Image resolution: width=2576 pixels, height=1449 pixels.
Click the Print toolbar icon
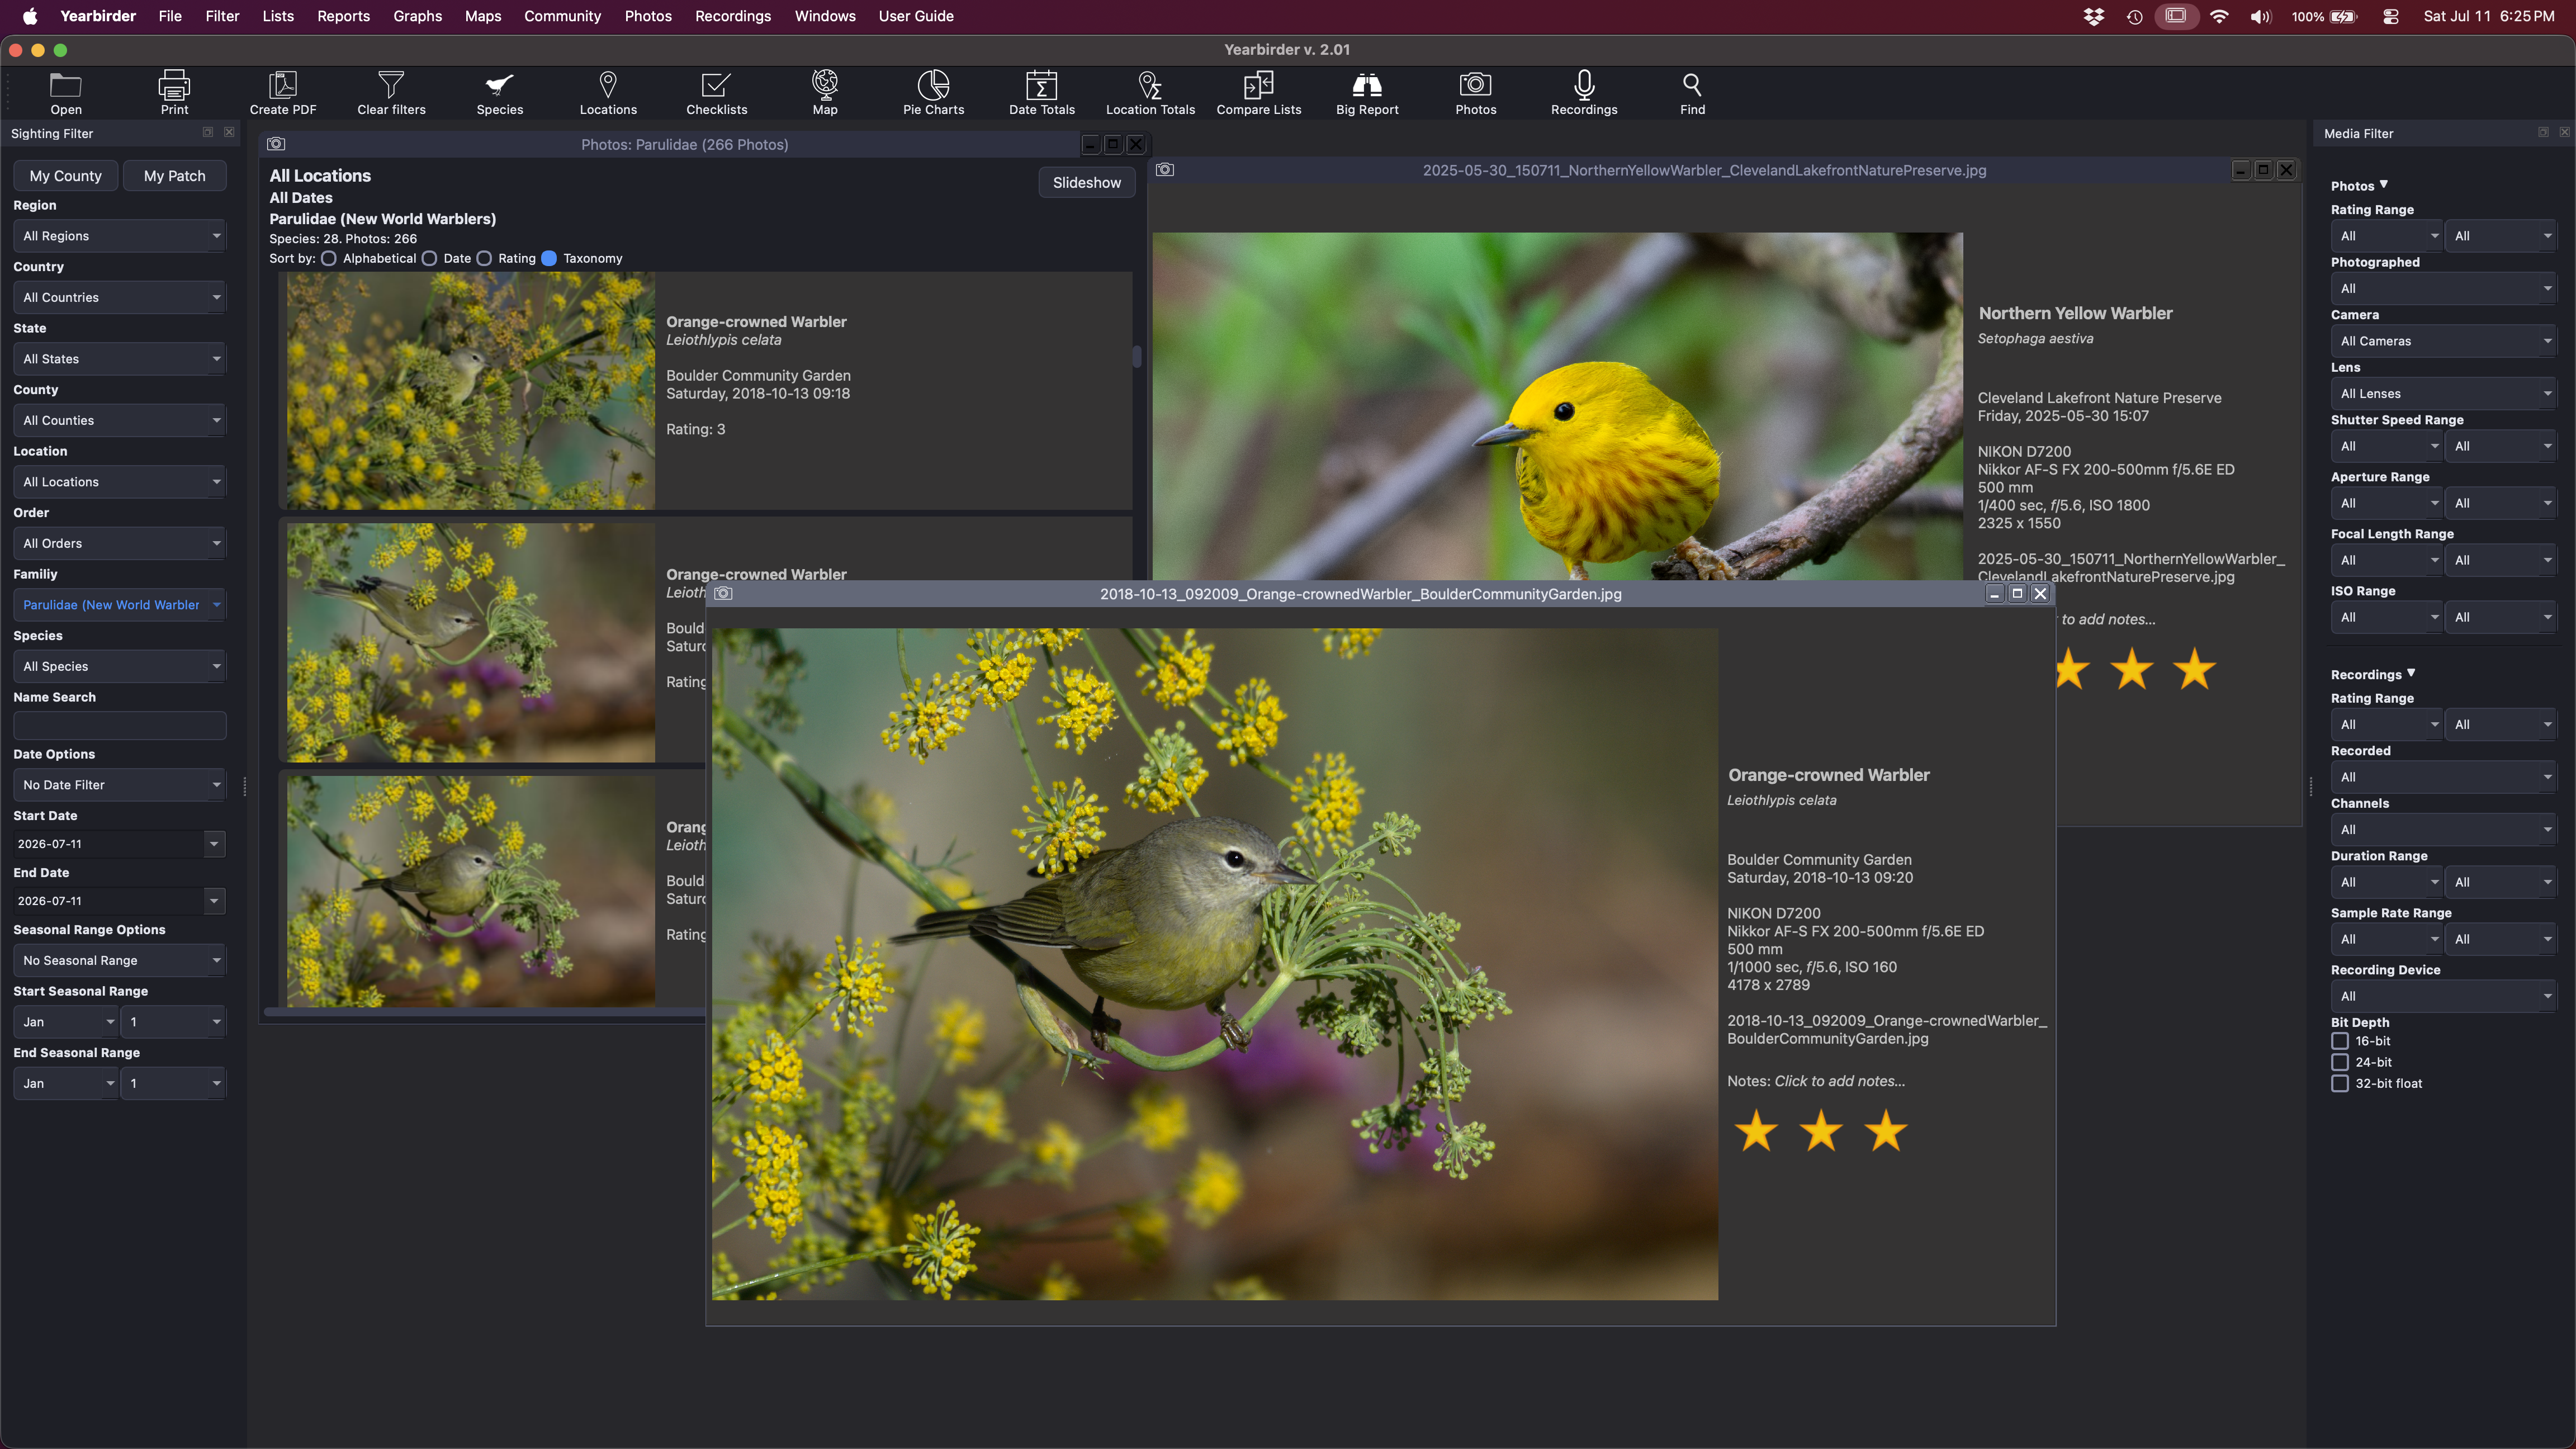coord(174,85)
